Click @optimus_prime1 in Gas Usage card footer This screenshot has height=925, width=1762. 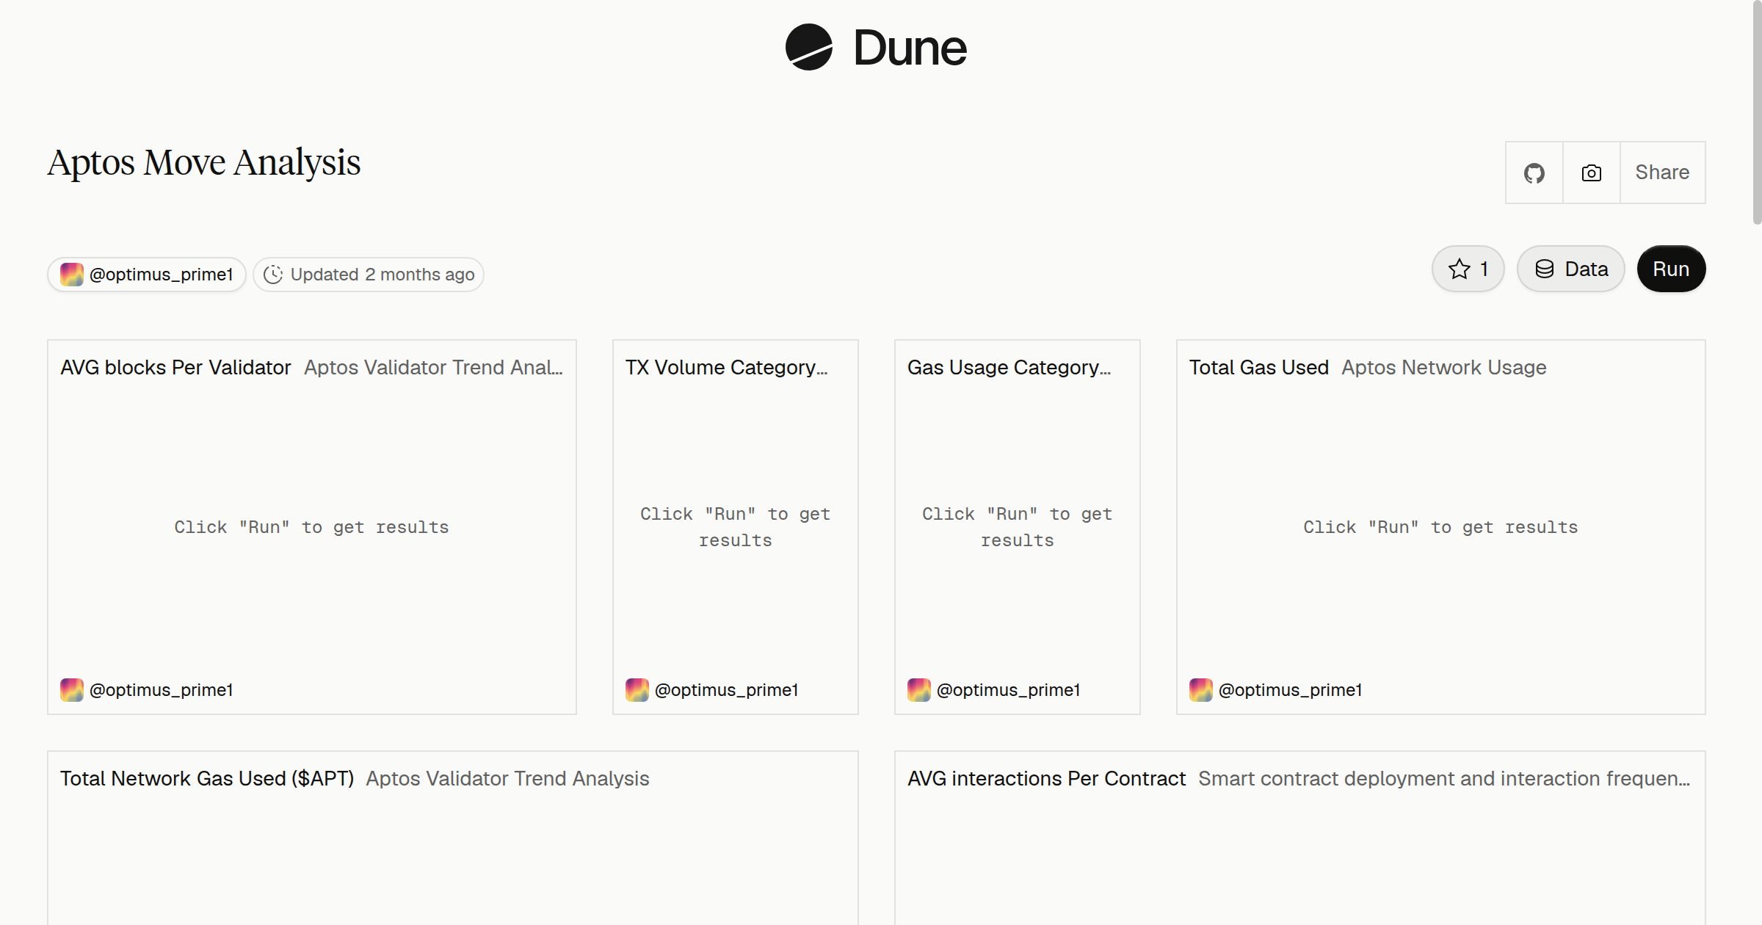pos(1008,690)
